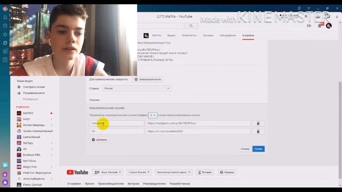Click the Добавить add link button
Screen dimensions: 342x192
(99, 140)
